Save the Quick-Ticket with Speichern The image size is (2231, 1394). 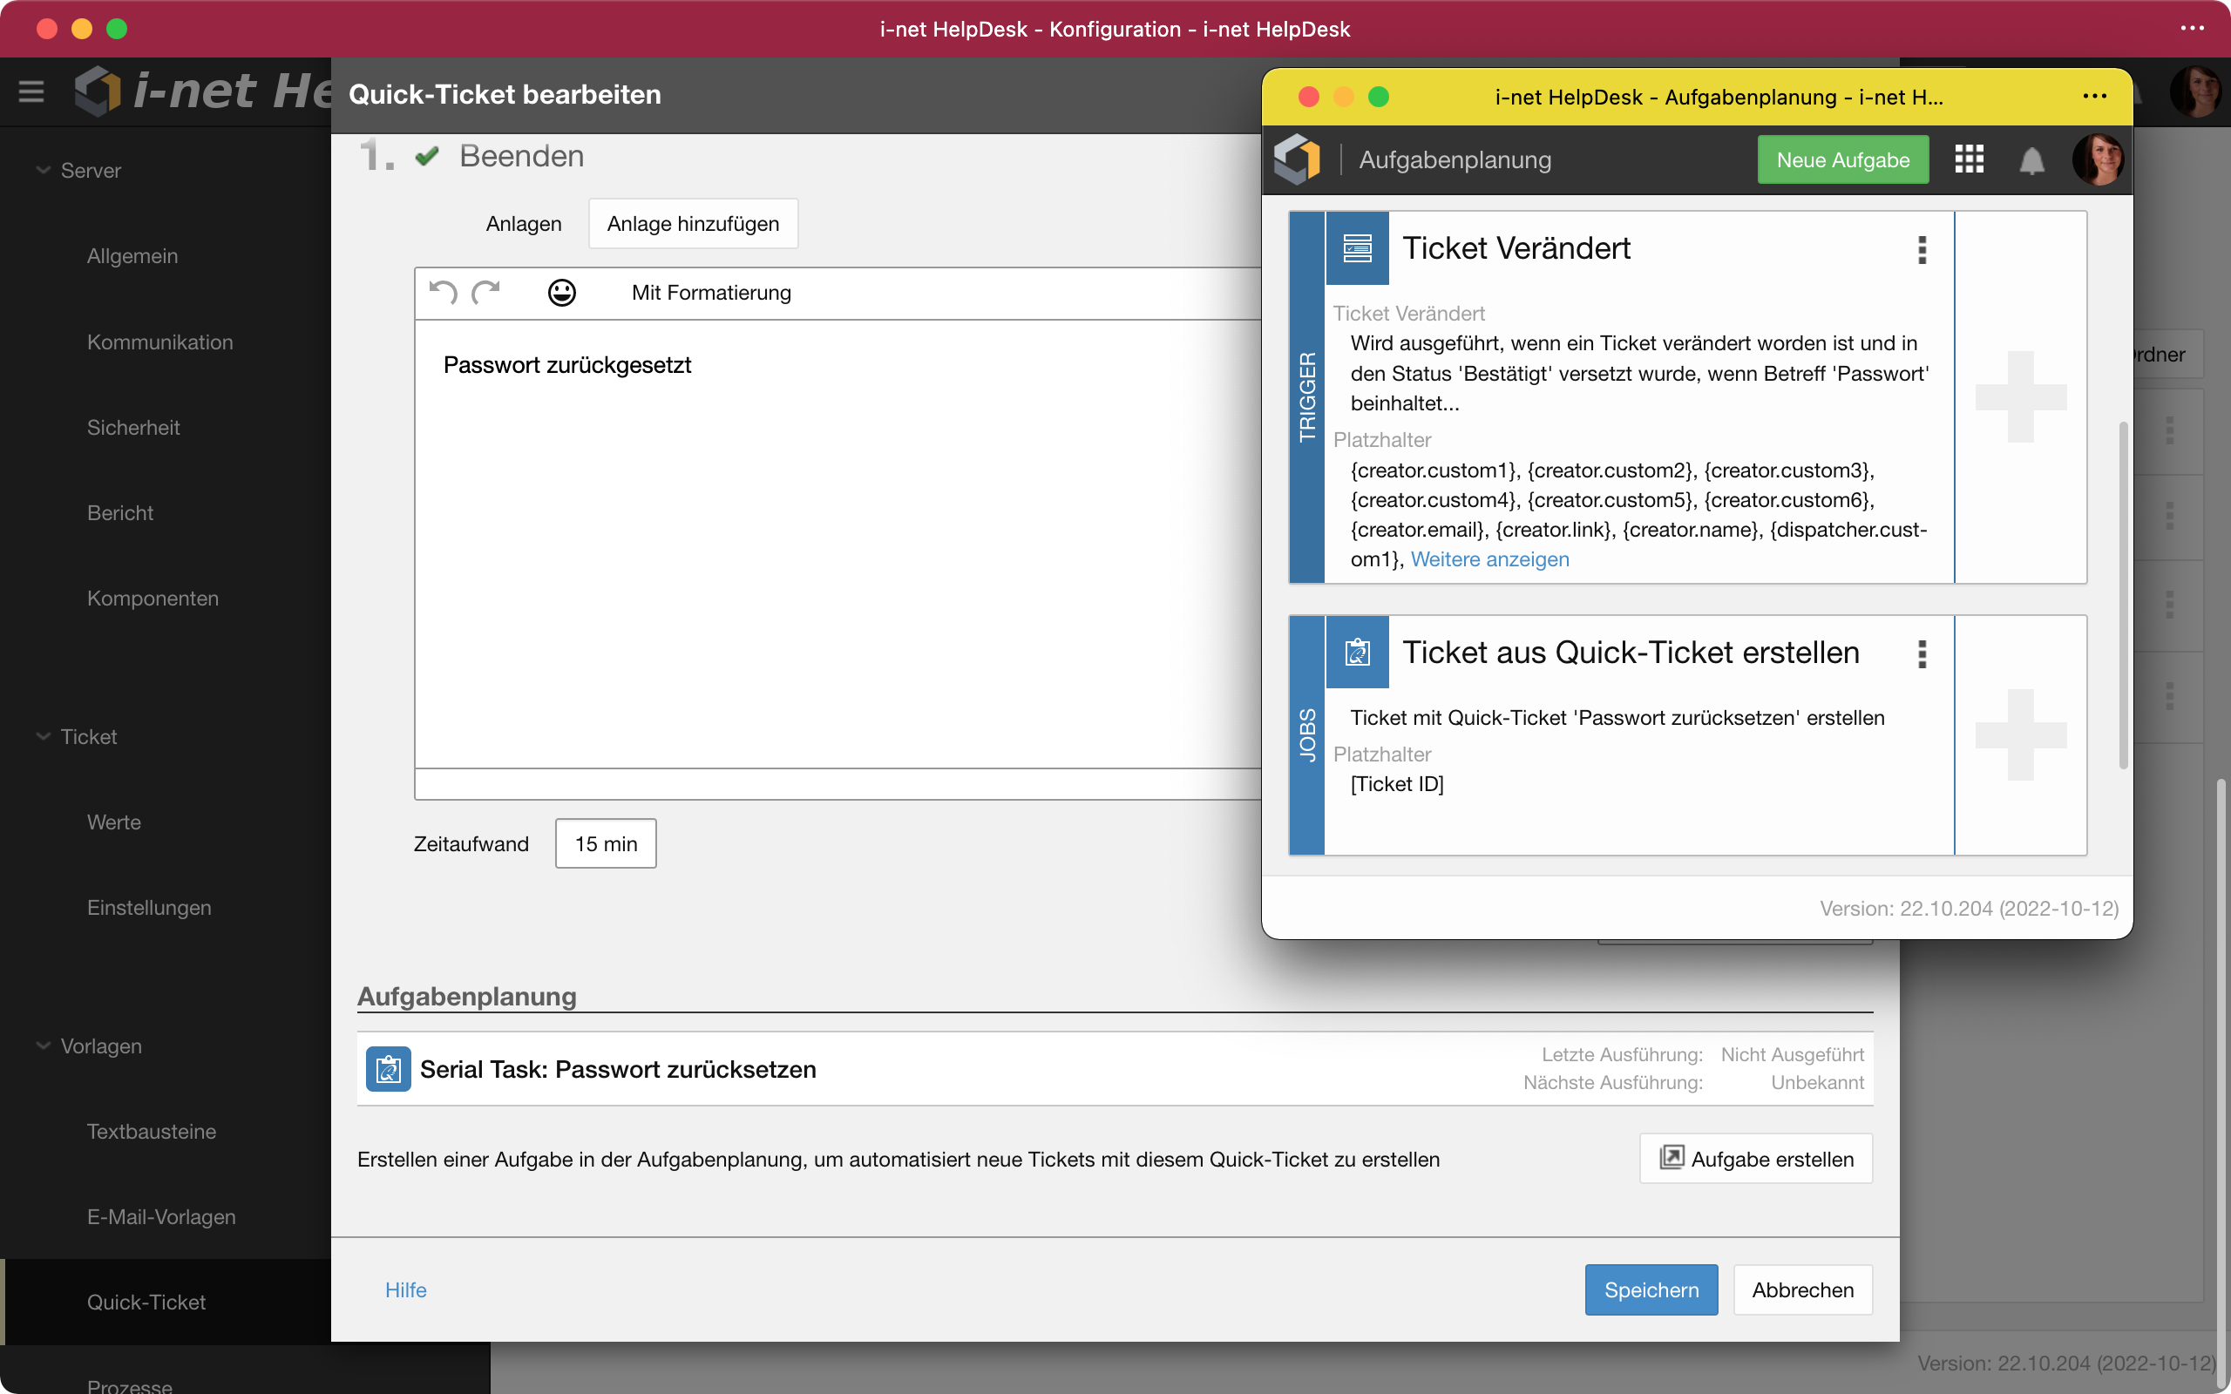[1651, 1289]
